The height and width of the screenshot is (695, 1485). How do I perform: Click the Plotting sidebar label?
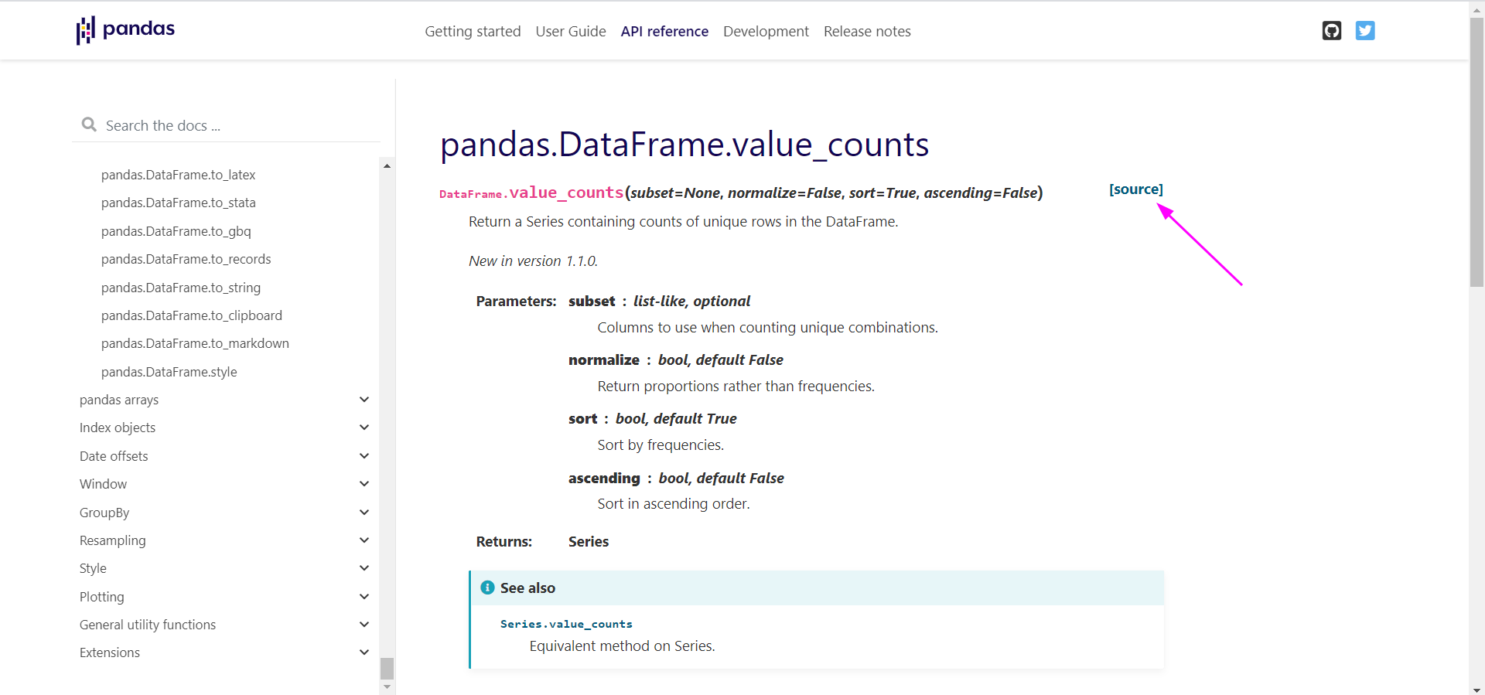(x=101, y=597)
